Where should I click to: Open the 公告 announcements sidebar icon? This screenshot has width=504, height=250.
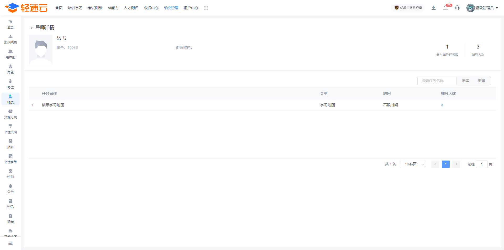click(x=10, y=189)
